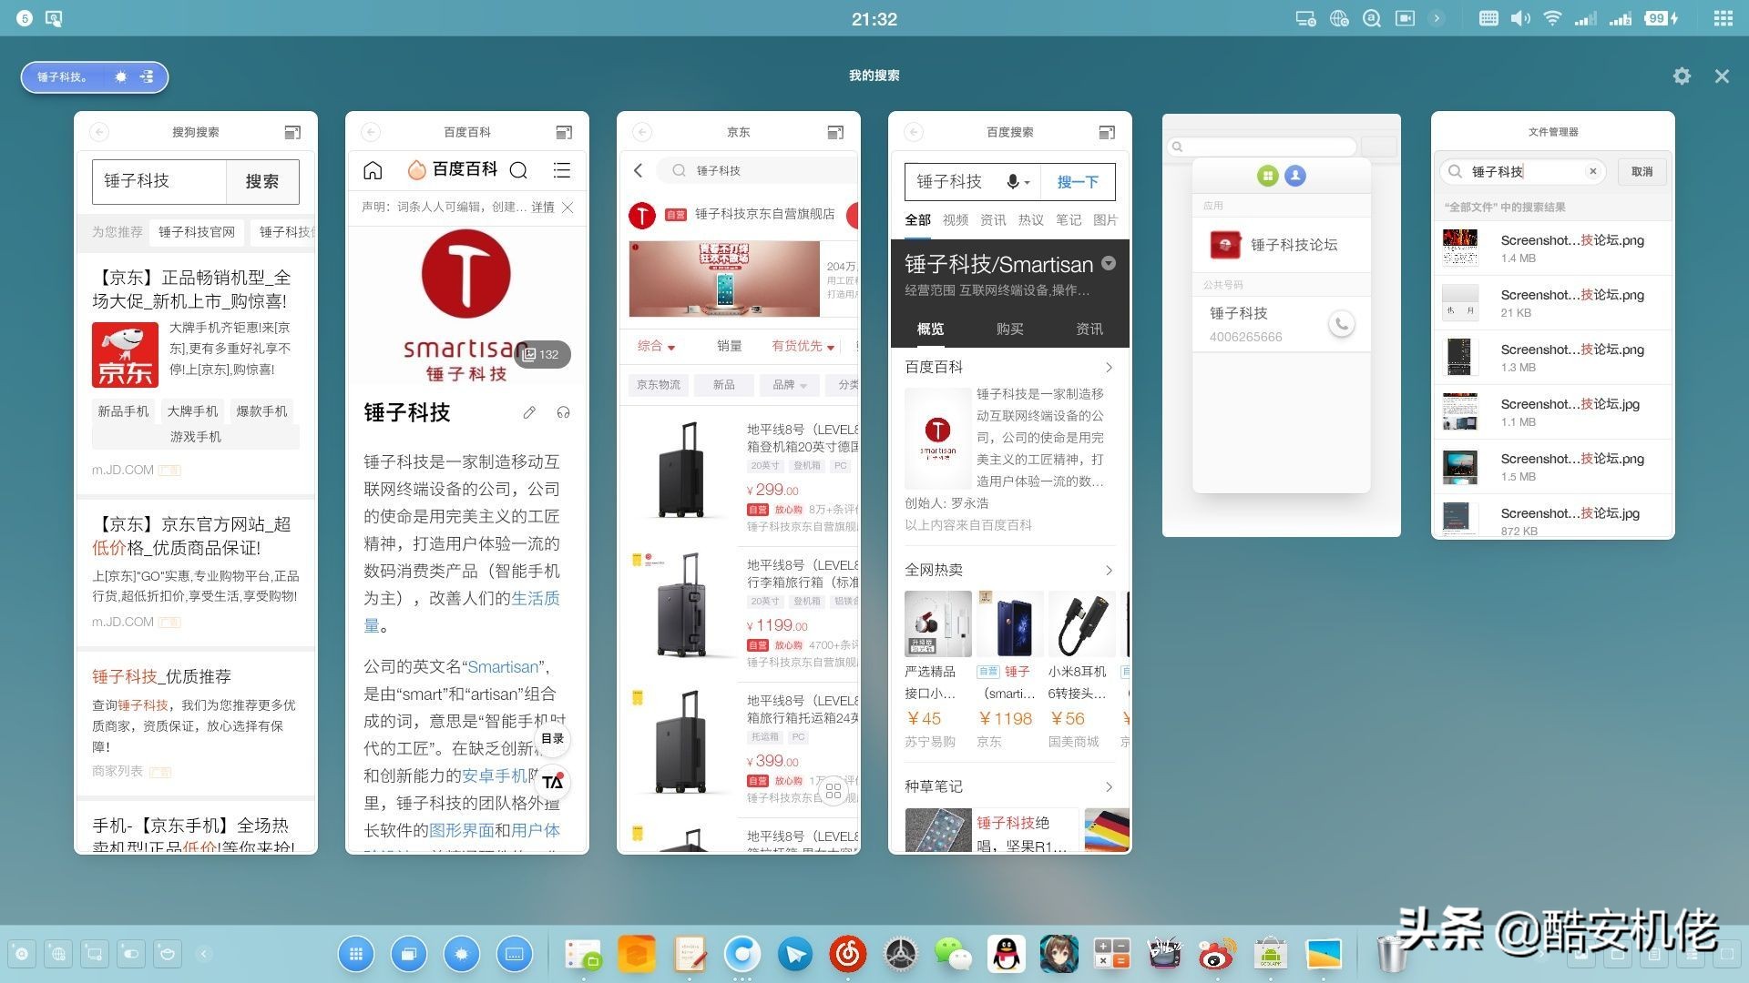Viewport: 1749px width, 983px height.
Task: Launch NetEase Cloud Music from the dock
Action: coord(847,955)
